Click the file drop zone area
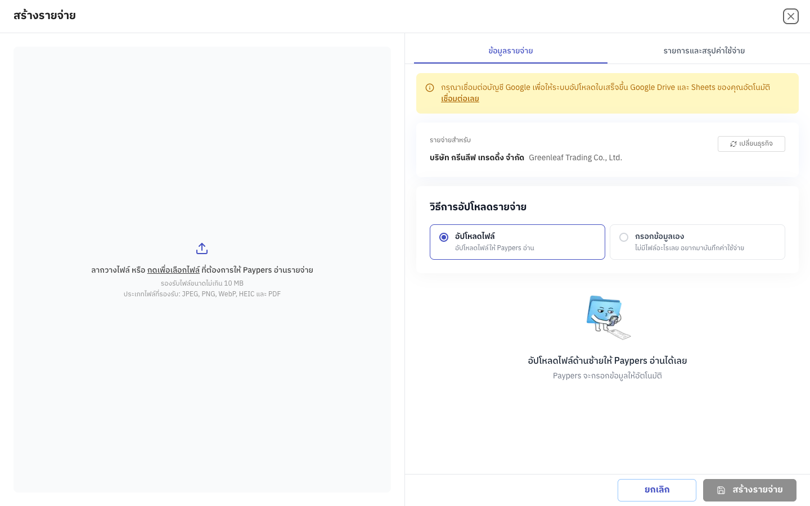This screenshot has width=810, height=506. point(202,269)
